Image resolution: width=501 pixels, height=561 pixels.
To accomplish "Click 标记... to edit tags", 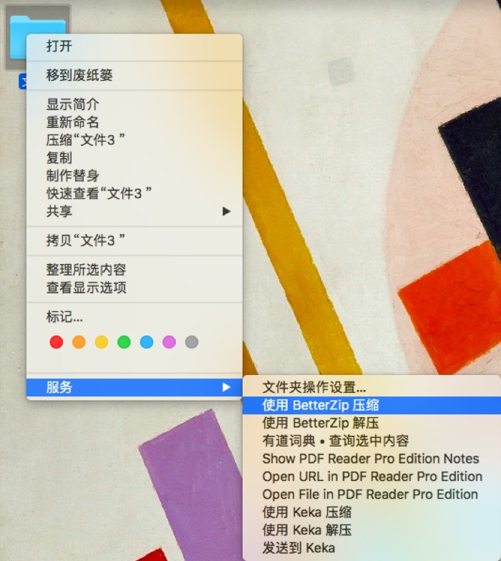I will [64, 316].
